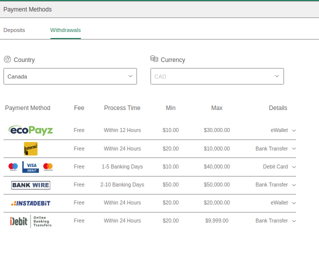Expand Bank Wire details chevron
319x259 pixels.
click(294, 185)
